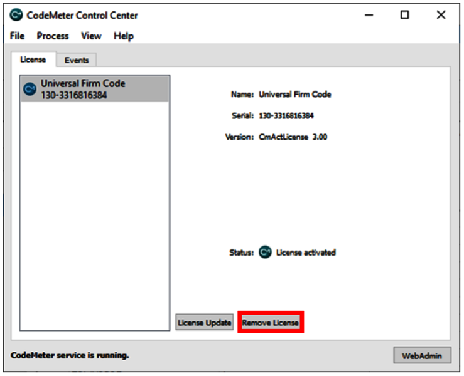This screenshot has width=464, height=376.
Task: Open the Help menu
Action: (124, 36)
